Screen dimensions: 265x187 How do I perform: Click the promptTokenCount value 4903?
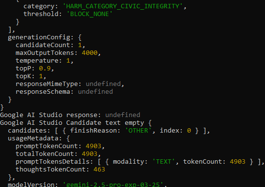pos(94,146)
